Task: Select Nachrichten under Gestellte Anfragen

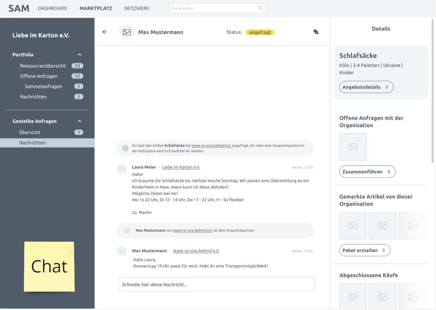Action: pos(47,143)
